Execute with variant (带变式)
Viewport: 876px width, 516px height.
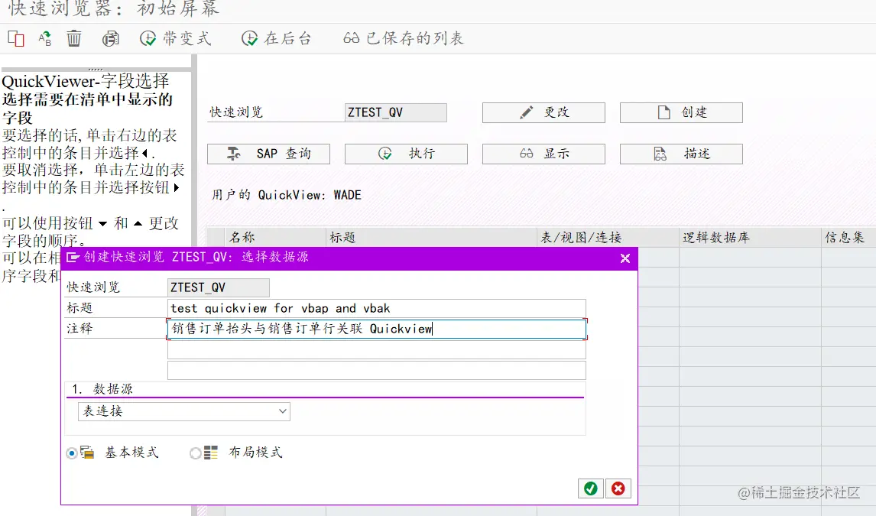pyautogui.click(x=175, y=38)
